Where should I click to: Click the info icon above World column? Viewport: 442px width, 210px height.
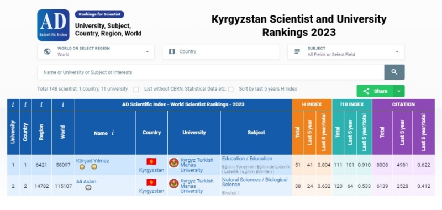(x=63, y=104)
